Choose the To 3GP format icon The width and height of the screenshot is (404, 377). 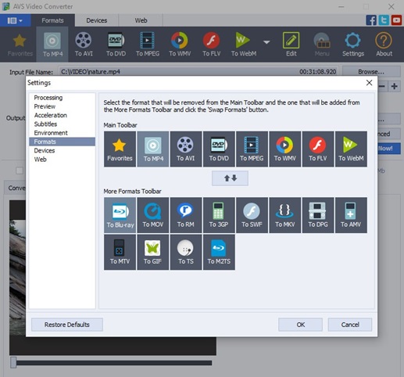(x=219, y=215)
